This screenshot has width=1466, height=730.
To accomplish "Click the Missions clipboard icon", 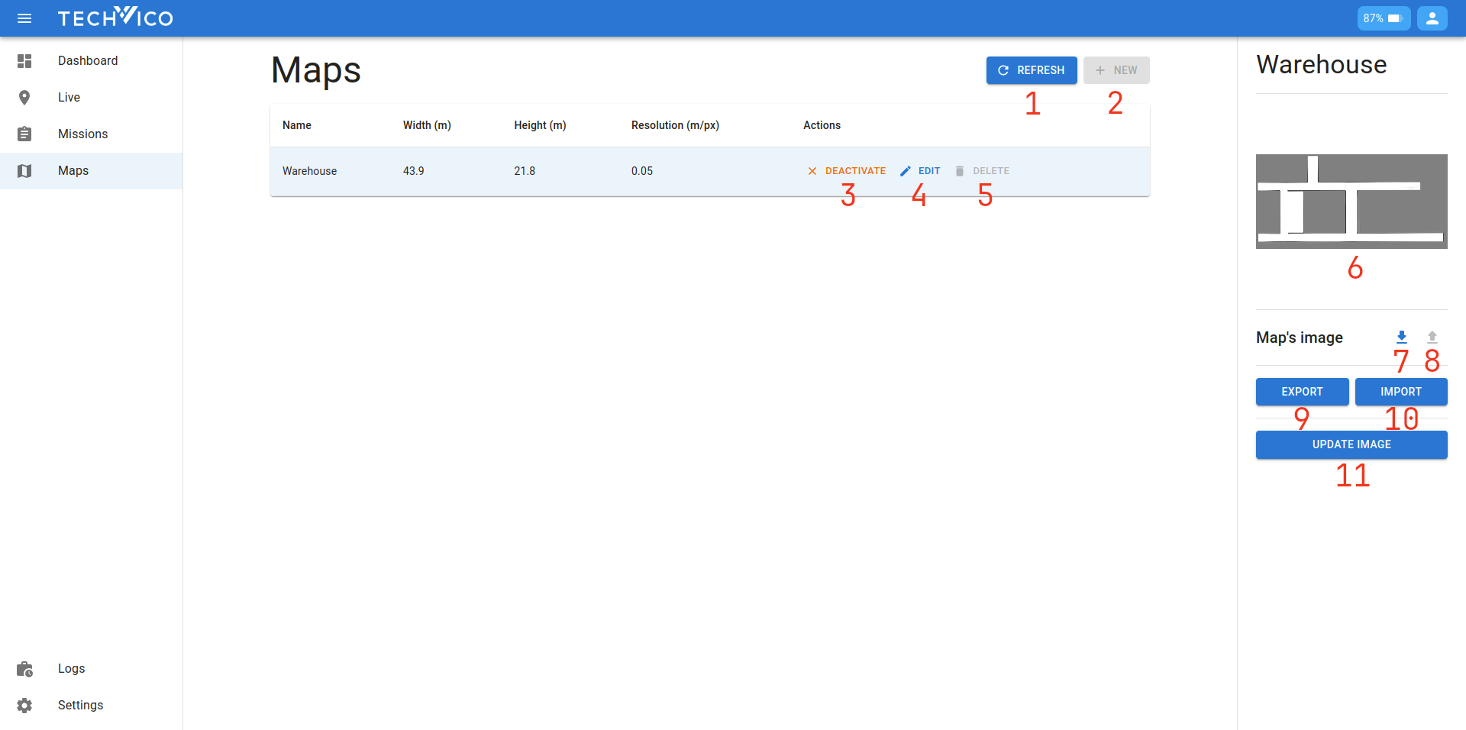I will (x=24, y=134).
